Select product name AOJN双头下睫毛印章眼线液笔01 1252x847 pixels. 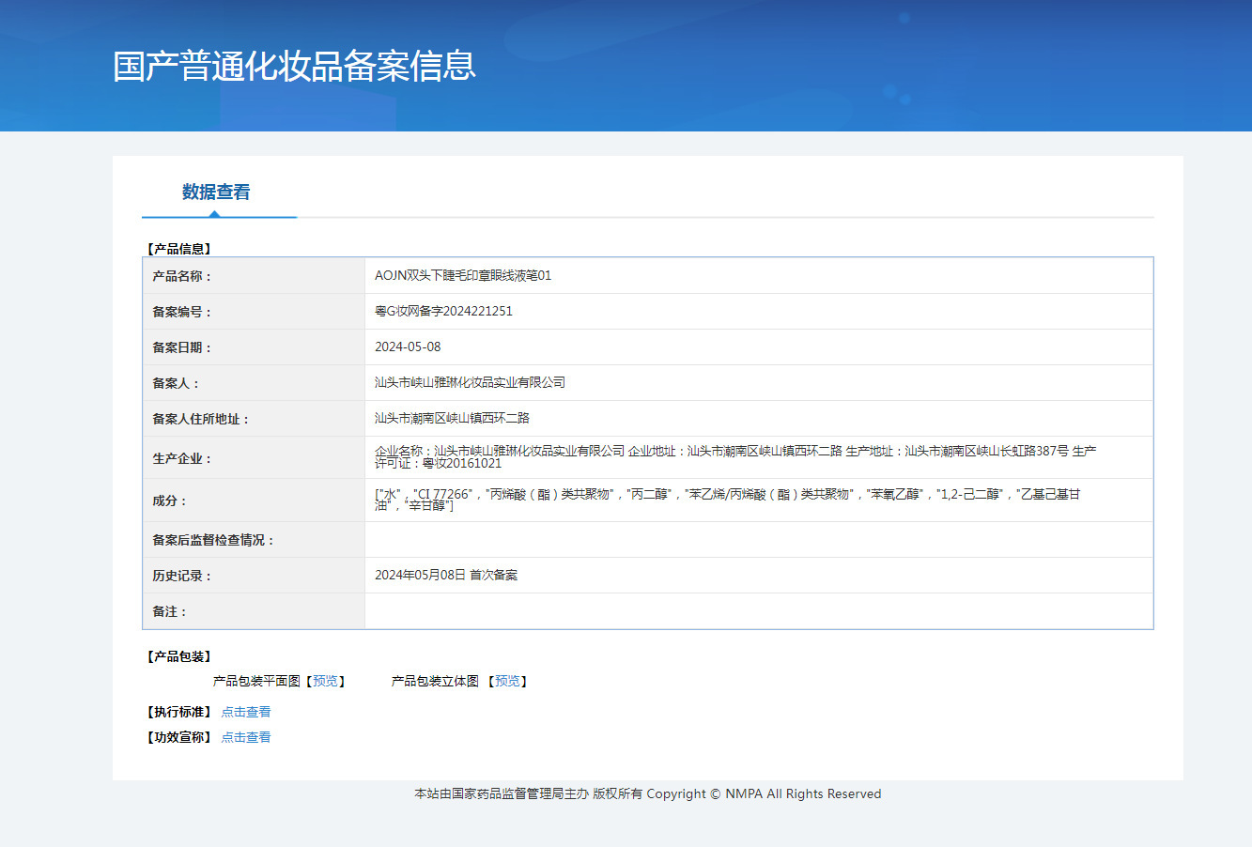463,275
